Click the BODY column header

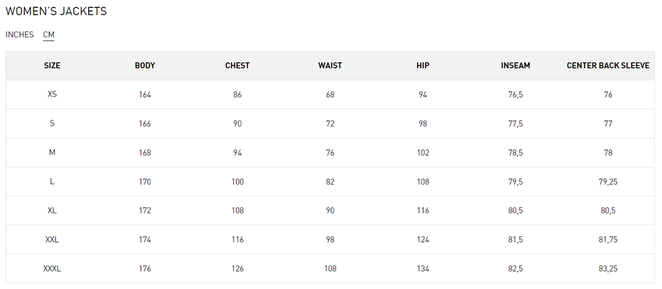pos(145,65)
